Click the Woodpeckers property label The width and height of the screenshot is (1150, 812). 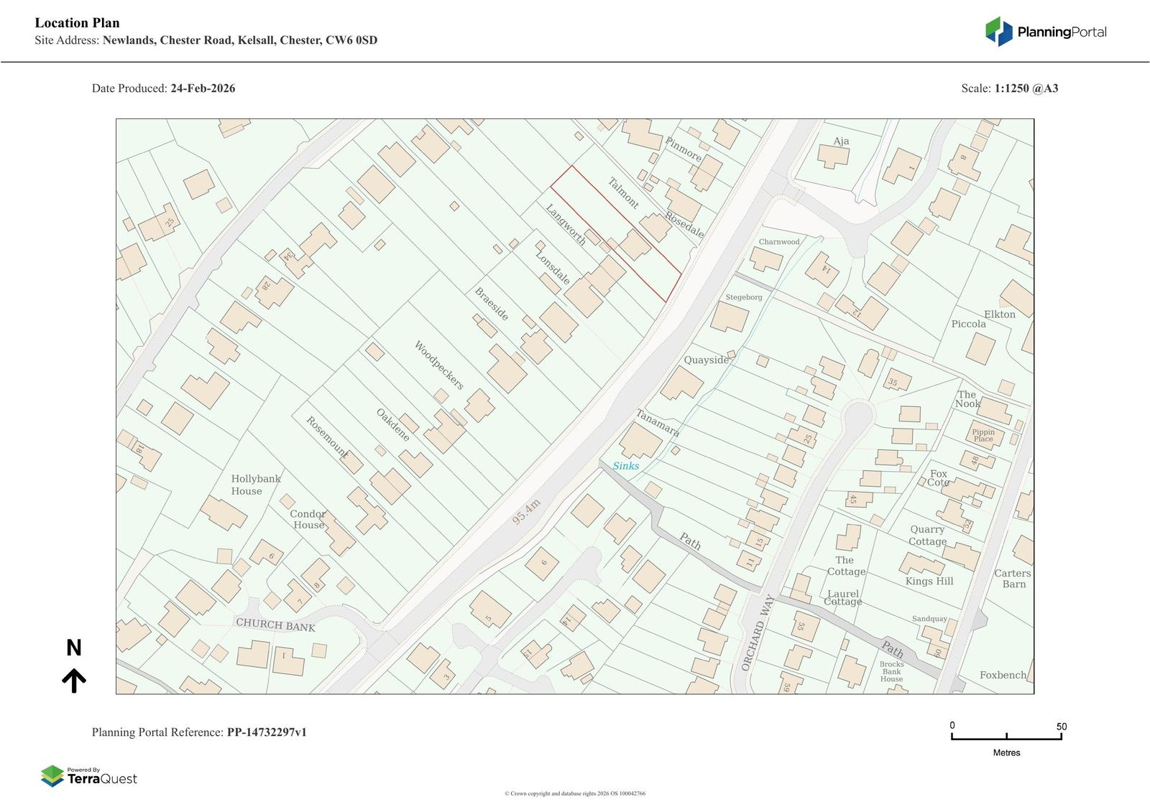(x=438, y=365)
